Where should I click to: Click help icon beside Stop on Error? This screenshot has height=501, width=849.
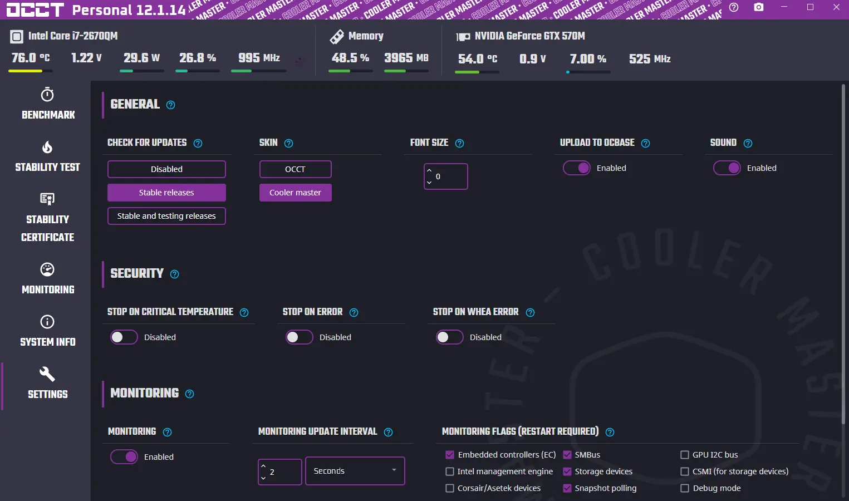coord(354,312)
